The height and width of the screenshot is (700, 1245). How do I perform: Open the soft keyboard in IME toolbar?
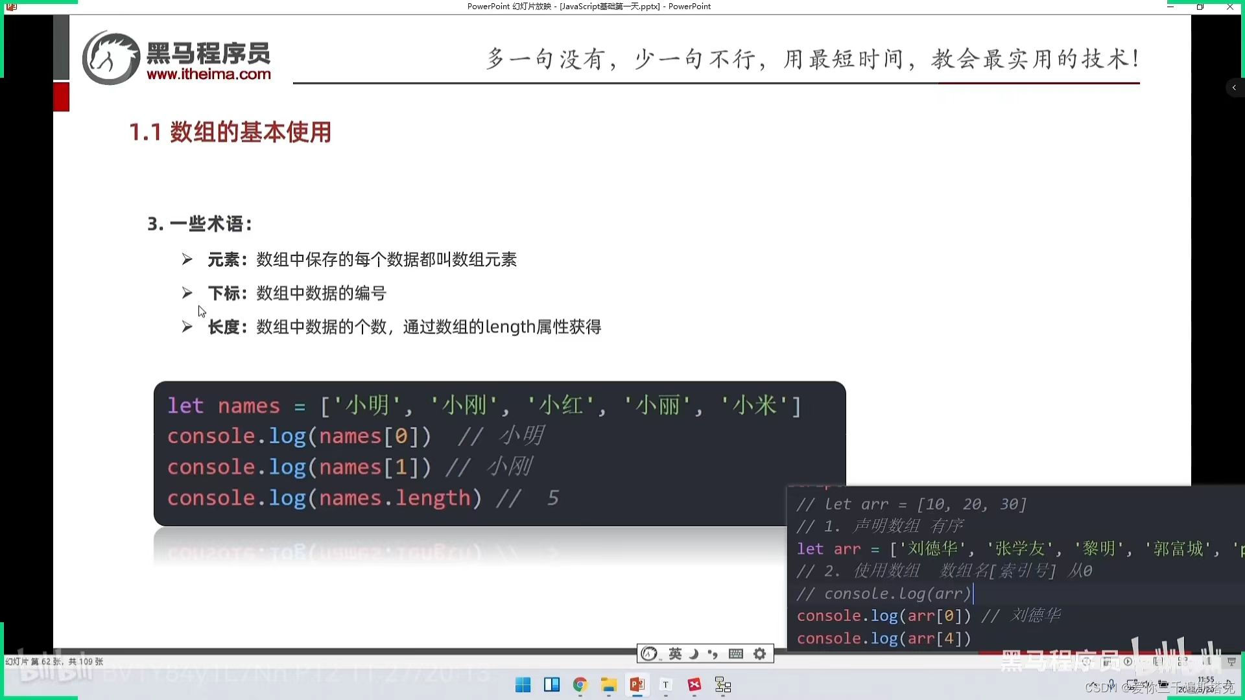(736, 654)
